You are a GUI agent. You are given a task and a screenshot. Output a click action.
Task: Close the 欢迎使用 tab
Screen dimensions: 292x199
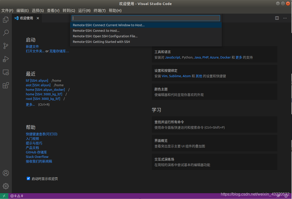click(x=38, y=18)
